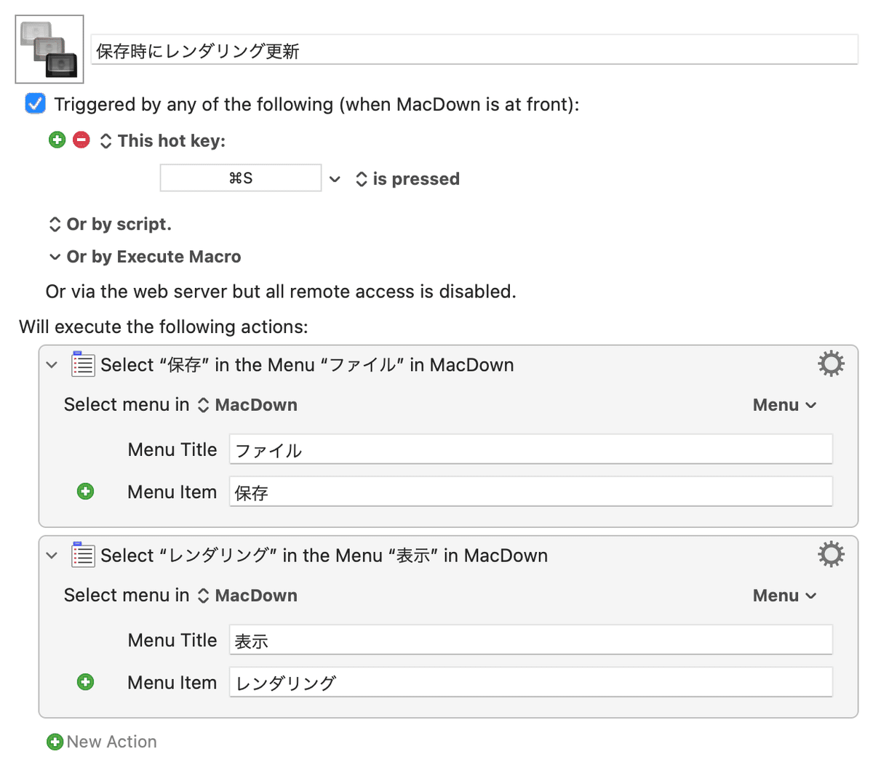Open Menu popup in 保存 action
This screenshot has width=873, height=765.
pyautogui.click(x=784, y=405)
